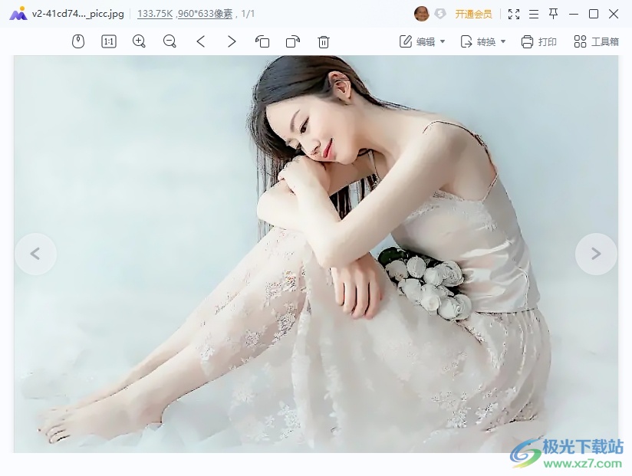This screenshot has width=632, height=476.
Task: Rotate image counterclockwise
Action: pyautogui.click(x=262, y=41)
